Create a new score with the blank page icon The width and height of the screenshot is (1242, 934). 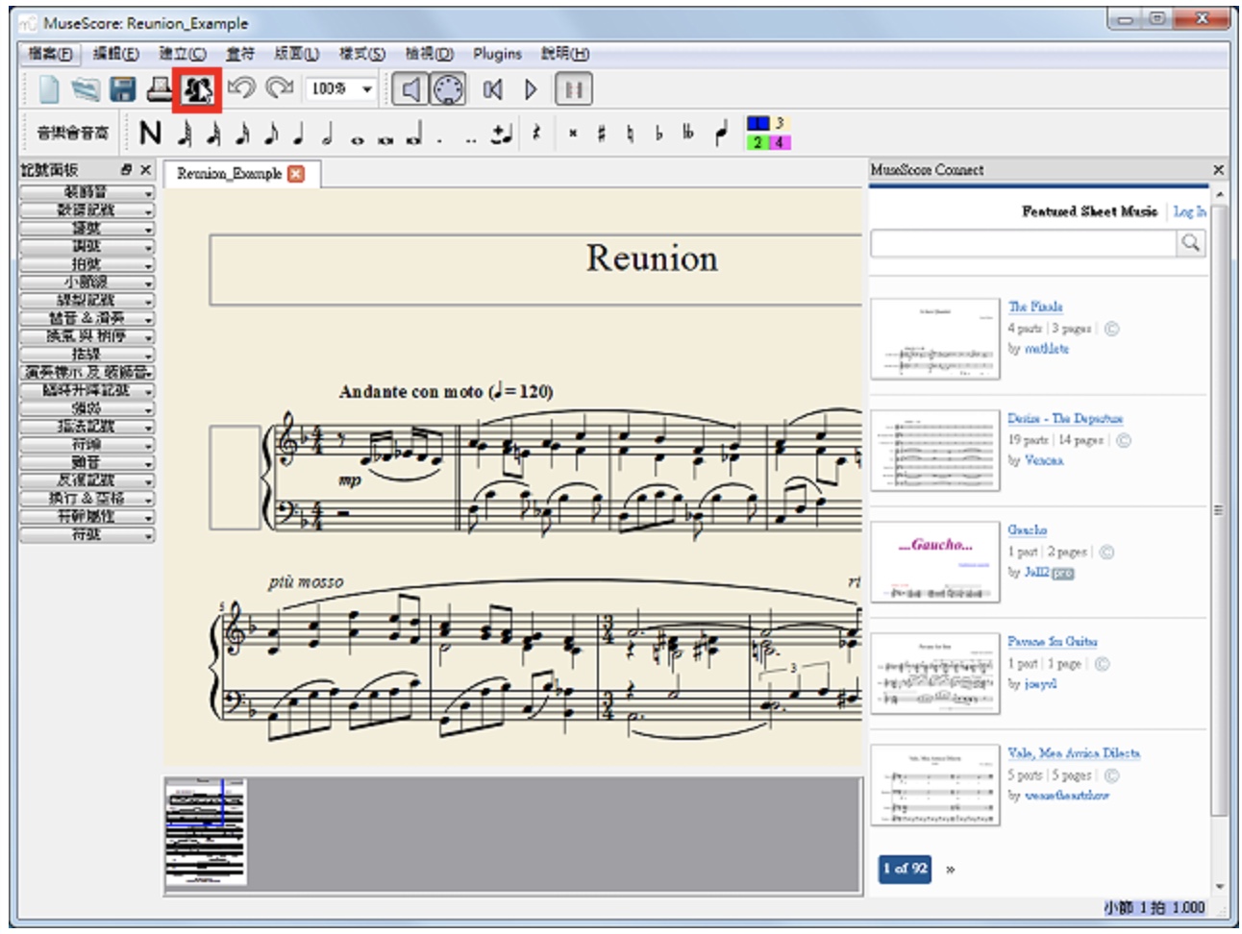(49, 90)
